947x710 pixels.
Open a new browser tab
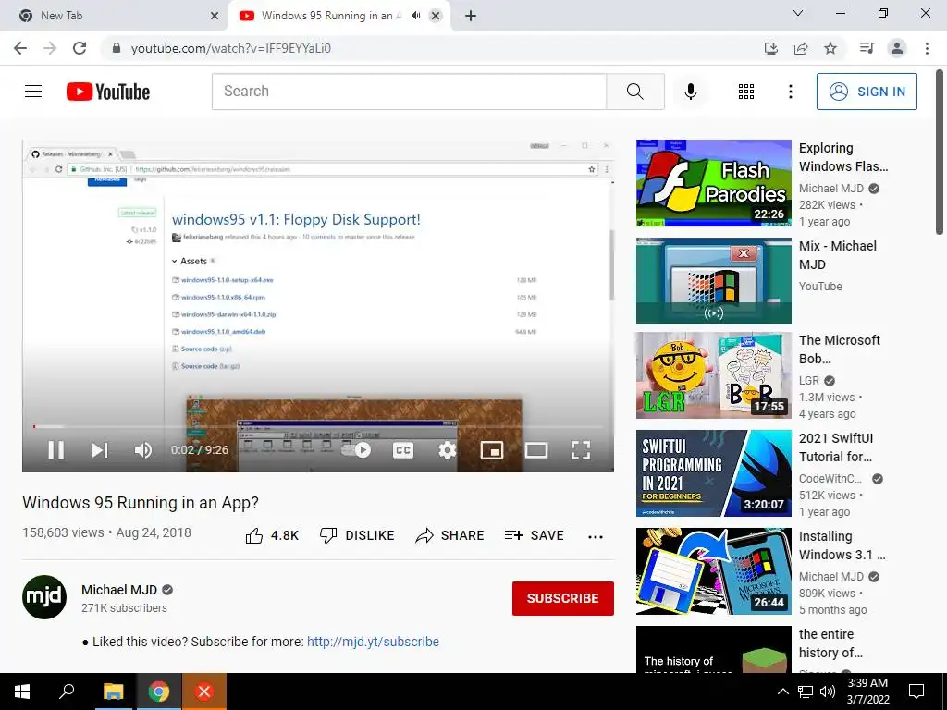point(471,16)
